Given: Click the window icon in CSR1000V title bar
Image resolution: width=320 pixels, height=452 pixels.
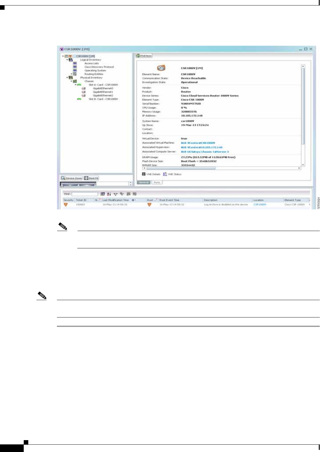Looking at the screenshot, I should point(61,49).
